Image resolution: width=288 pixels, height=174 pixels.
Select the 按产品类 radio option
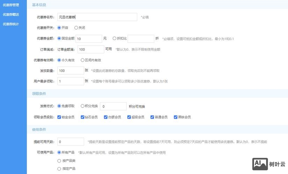coord(59,161)
